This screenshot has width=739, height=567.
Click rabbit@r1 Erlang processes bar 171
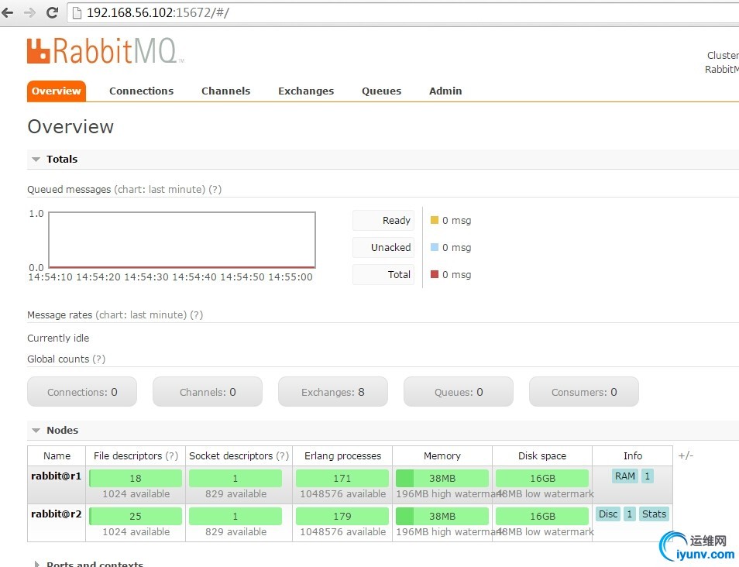pos(342,478)
